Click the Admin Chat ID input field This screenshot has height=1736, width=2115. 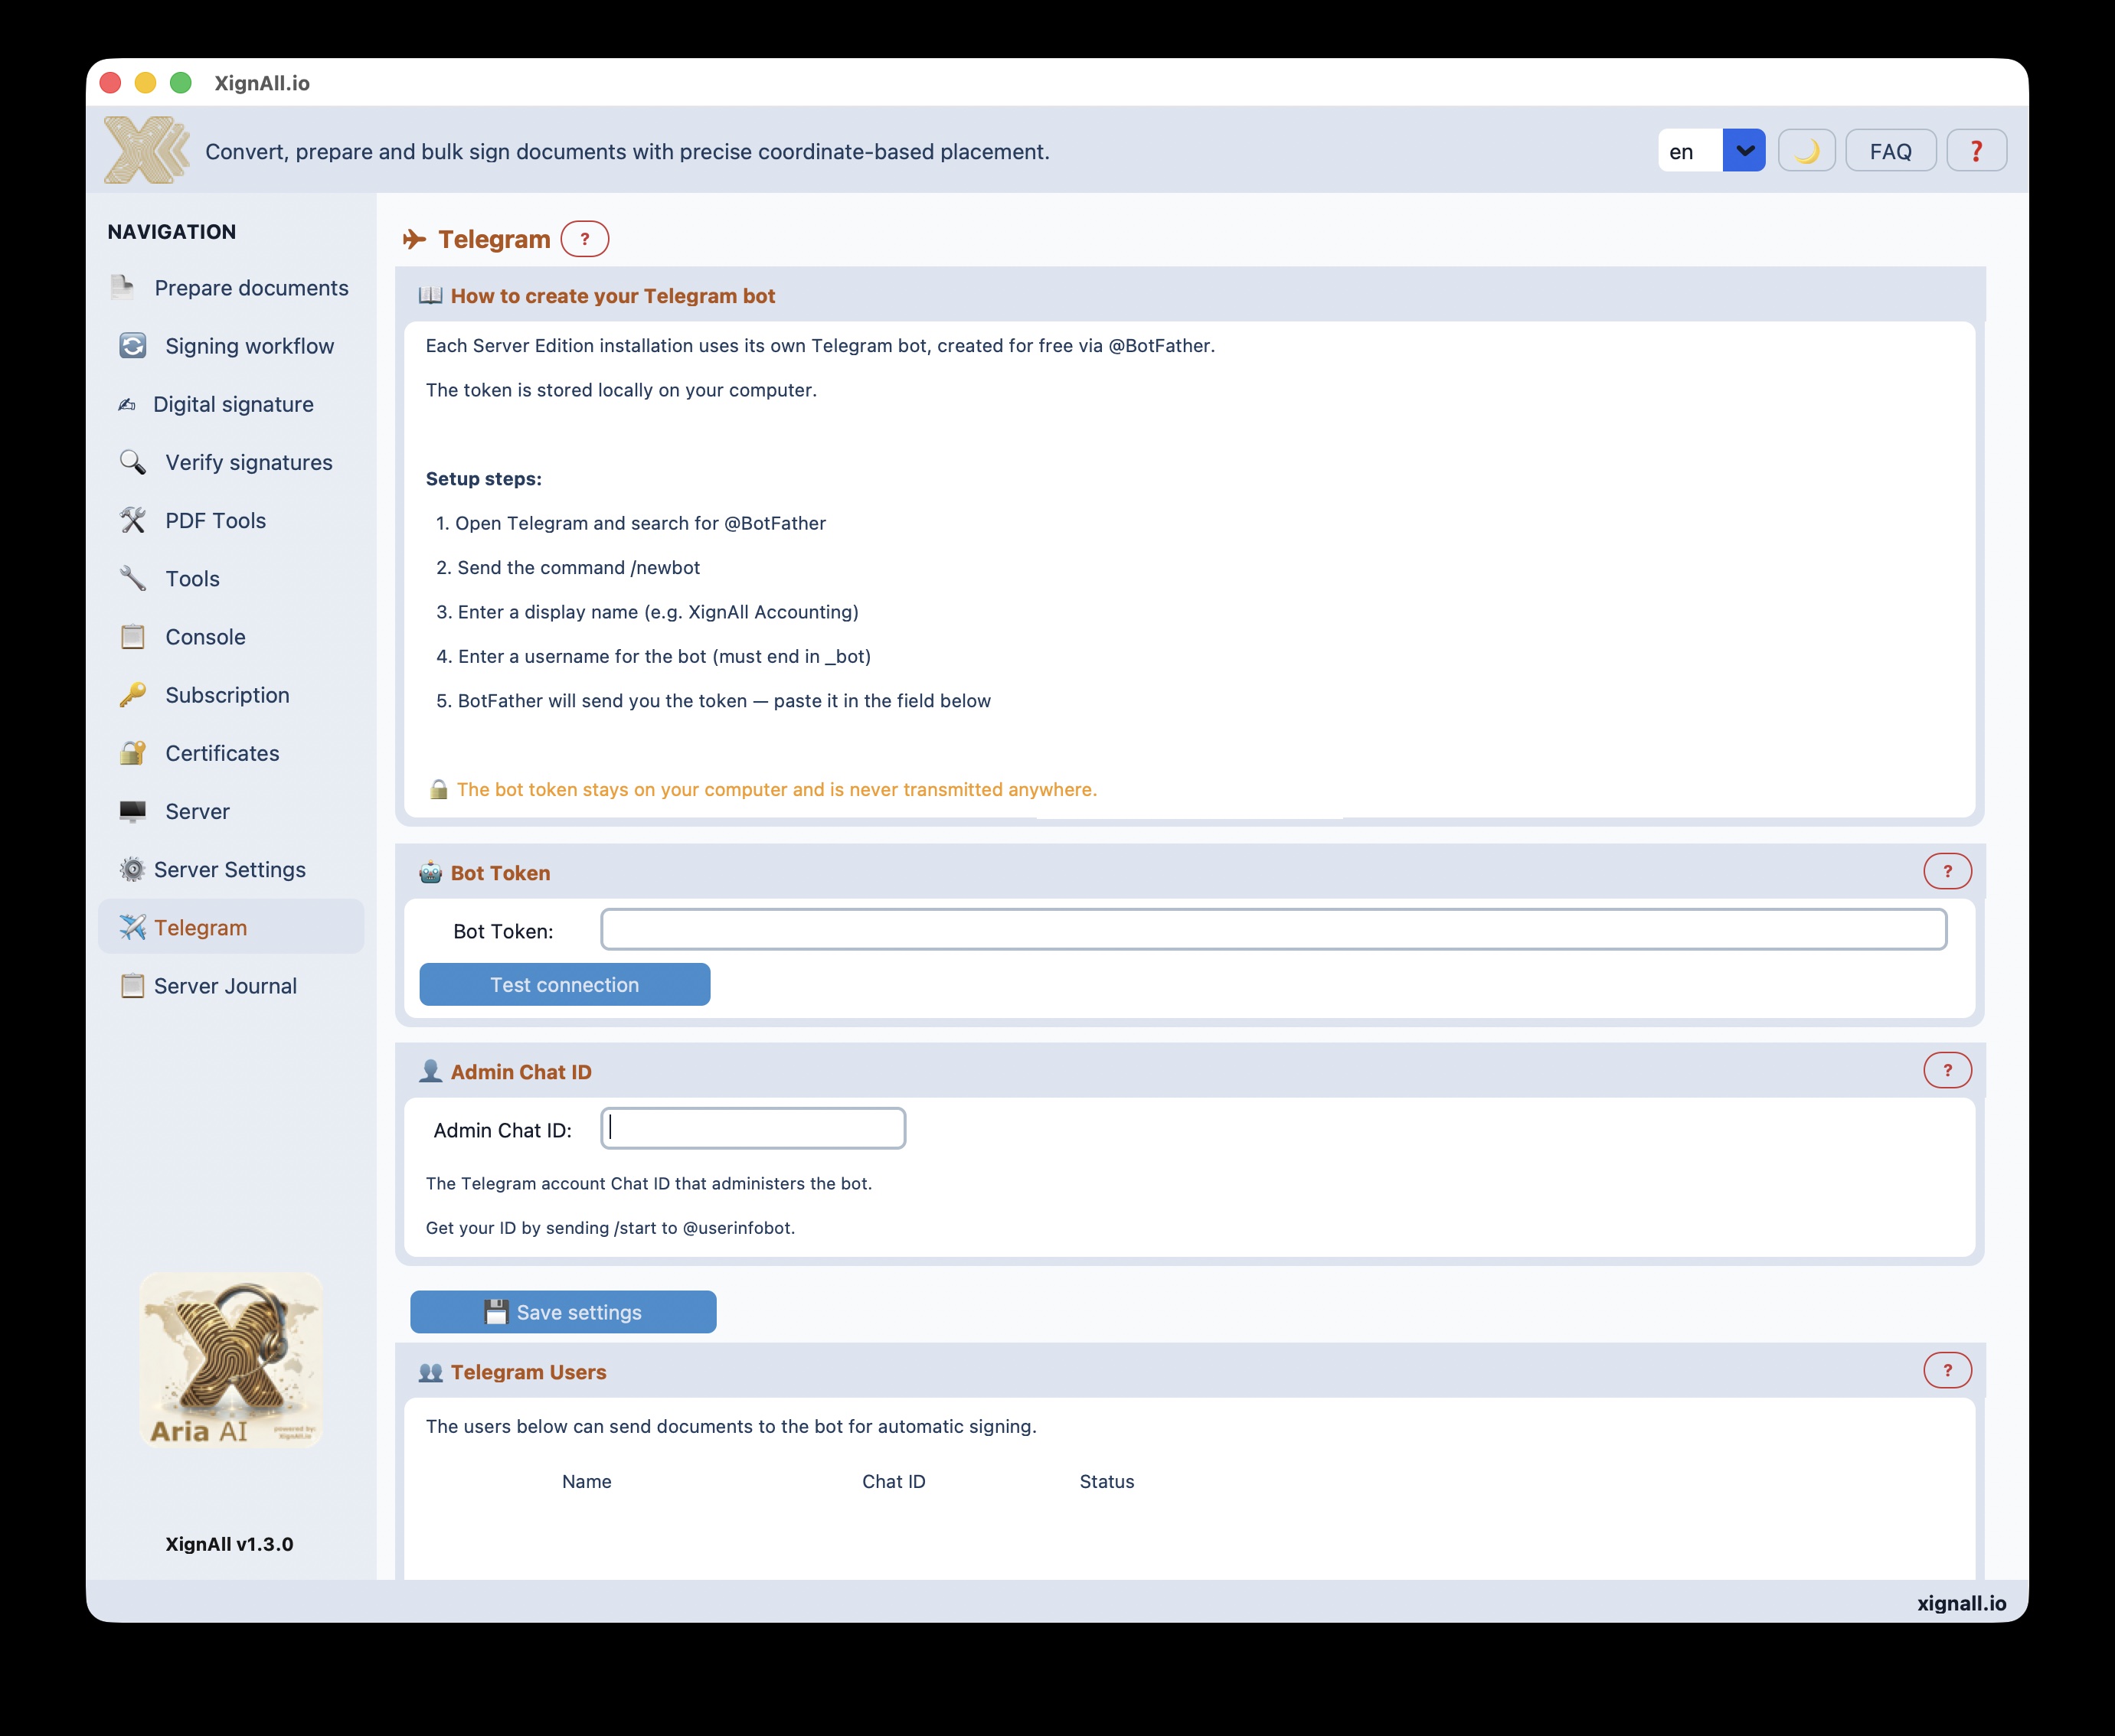[x=753, y=1129]
